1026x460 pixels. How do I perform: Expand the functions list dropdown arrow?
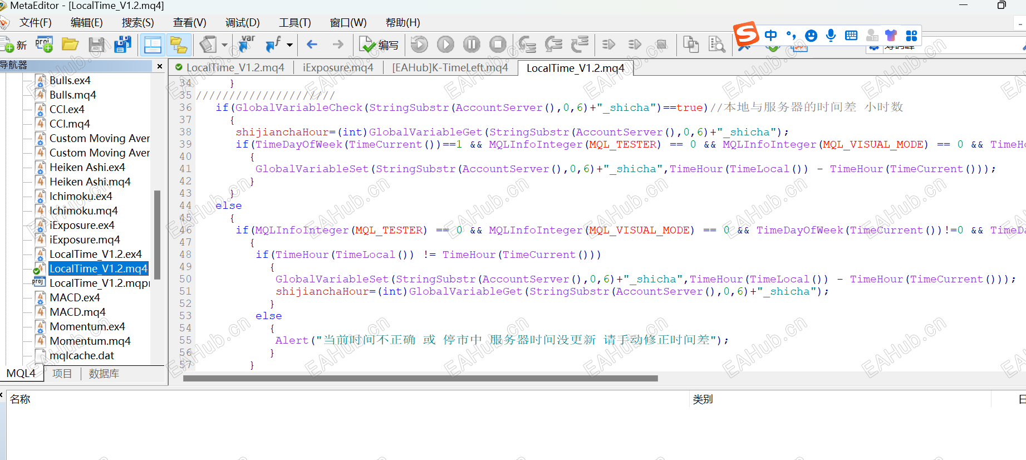coord(289,45)
